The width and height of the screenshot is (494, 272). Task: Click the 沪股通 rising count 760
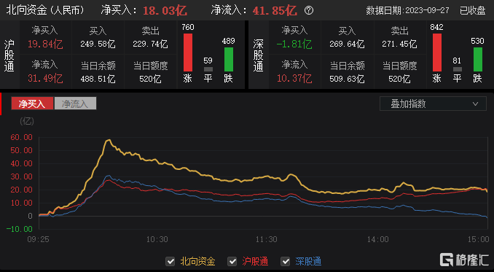(x=188, y=28)
